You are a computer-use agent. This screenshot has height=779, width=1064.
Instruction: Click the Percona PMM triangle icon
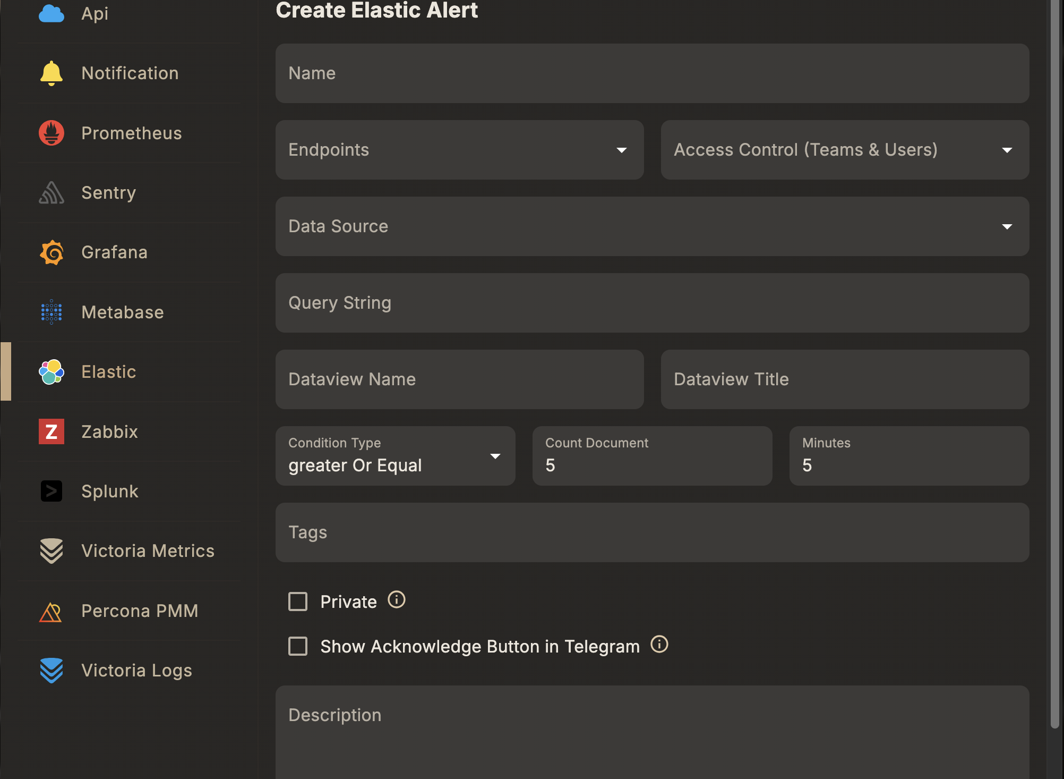click(x=51, y=612)
